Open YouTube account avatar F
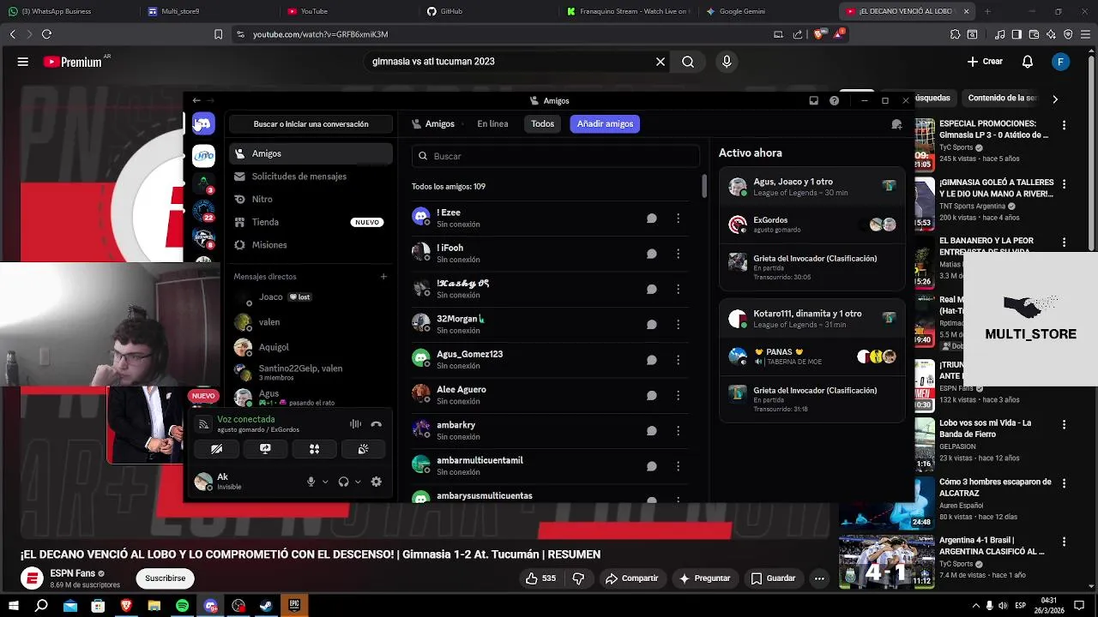 [x=1061, y=62]
